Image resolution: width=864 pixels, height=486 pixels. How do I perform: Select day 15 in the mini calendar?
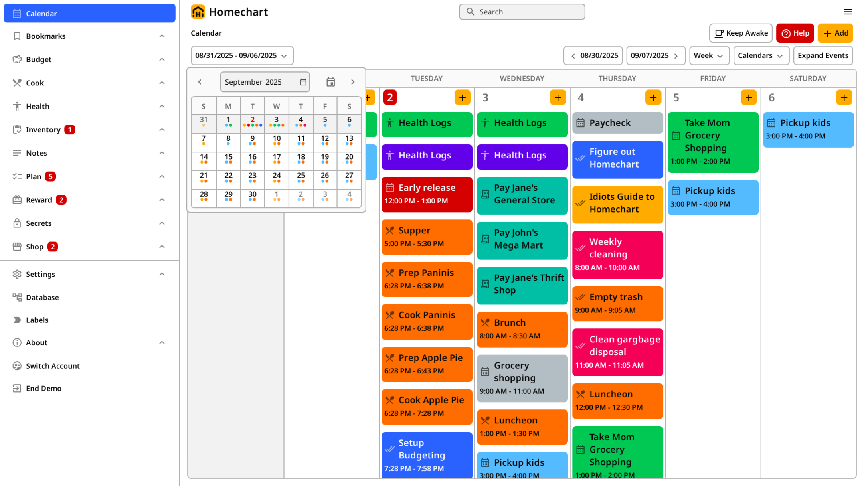(228, 156)
